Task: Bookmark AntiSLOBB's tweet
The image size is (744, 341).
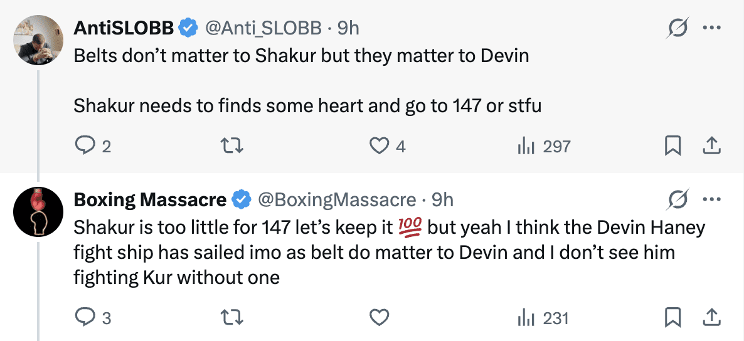Action: point(672,146)
